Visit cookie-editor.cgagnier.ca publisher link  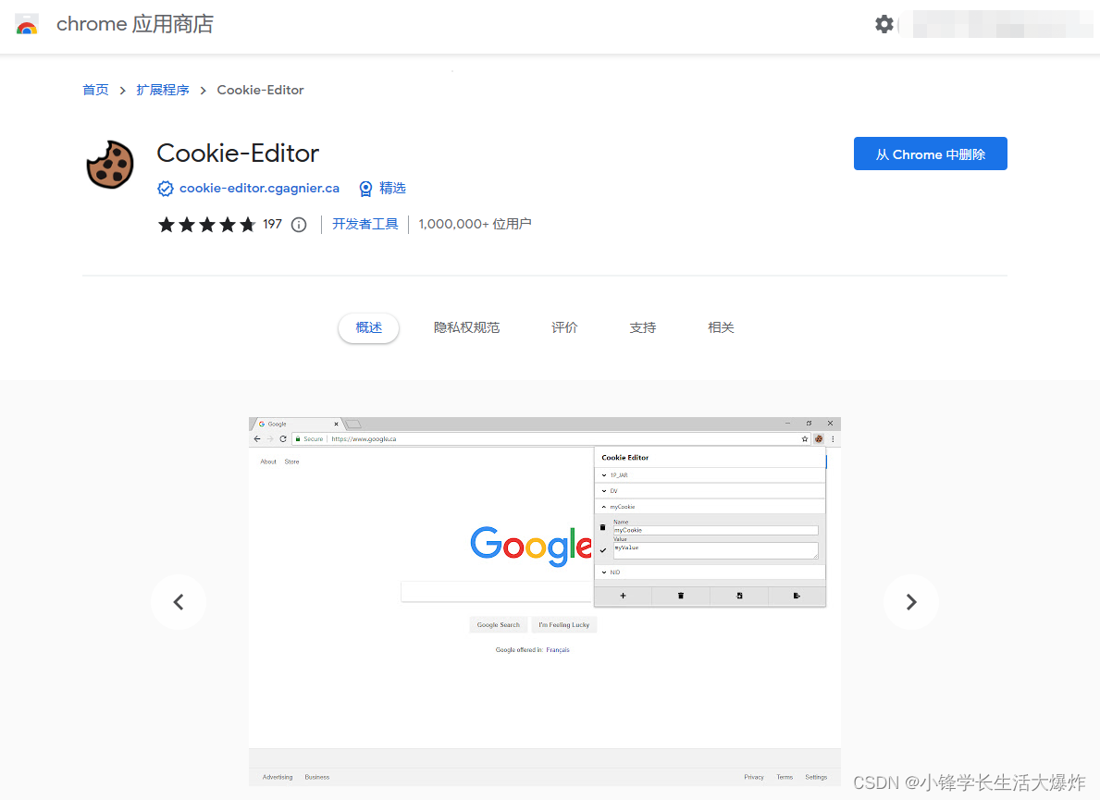[259, 188]
